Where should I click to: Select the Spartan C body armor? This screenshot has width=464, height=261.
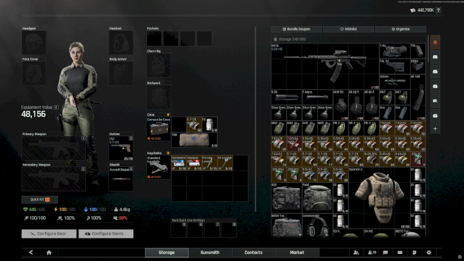point(379,198)
